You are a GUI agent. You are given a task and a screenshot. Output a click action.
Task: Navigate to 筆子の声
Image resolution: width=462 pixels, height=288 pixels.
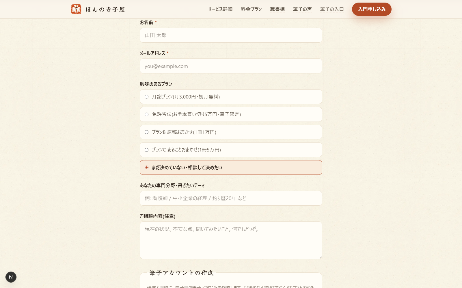302,9
